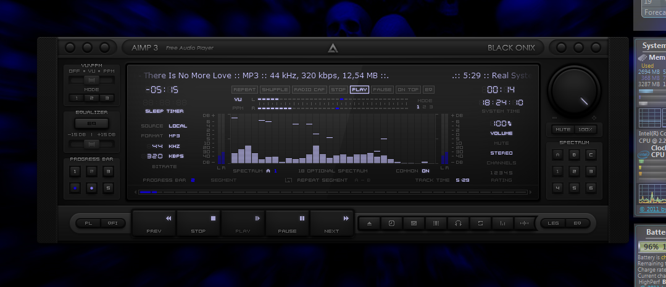The width and height of the screenshot is (666, 287).
Task: Choose spectrum style 5
Action: tap(574, 188)
